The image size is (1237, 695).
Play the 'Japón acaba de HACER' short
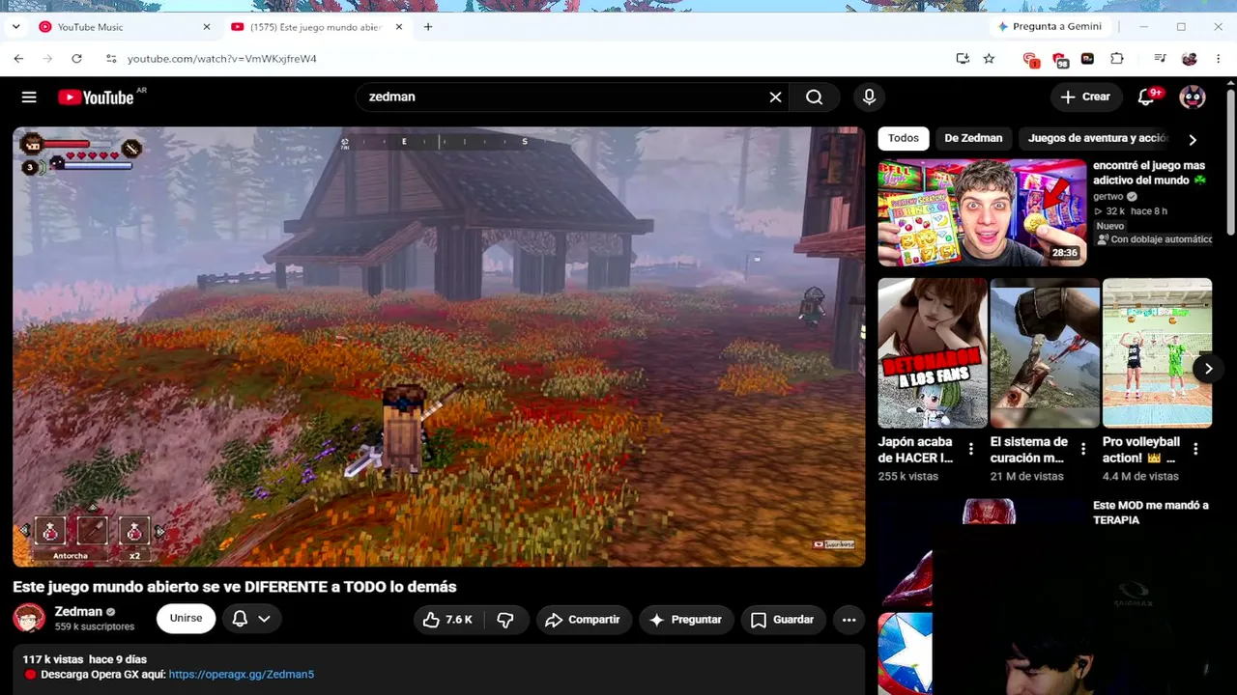point(933,352)
